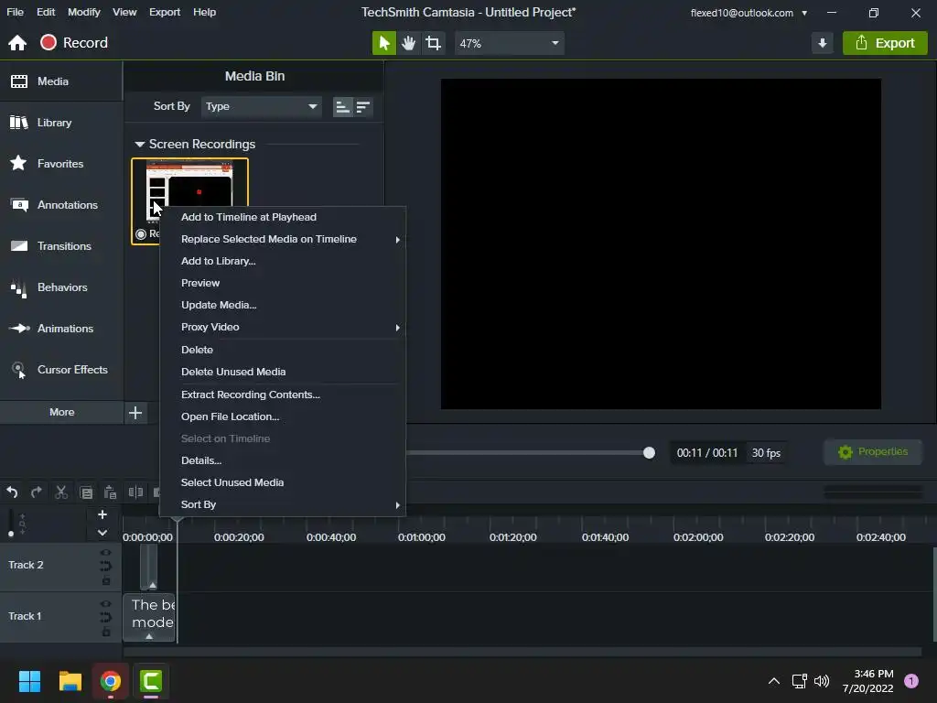Choose Select Unused Media
937x703 pixels.
(x=283, y=482)
